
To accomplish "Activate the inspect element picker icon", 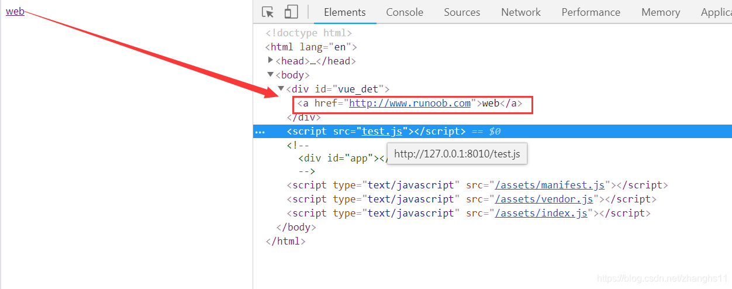I will 268,12.
